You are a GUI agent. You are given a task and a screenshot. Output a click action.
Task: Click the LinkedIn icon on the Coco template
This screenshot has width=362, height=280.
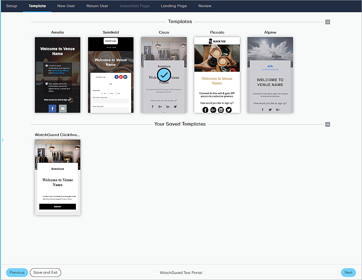[x=167, y=107]
